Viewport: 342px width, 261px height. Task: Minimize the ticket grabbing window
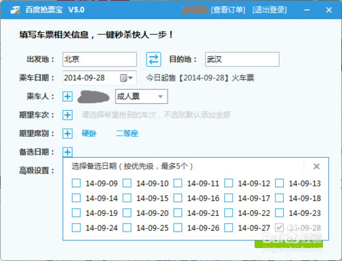point(307,10)
